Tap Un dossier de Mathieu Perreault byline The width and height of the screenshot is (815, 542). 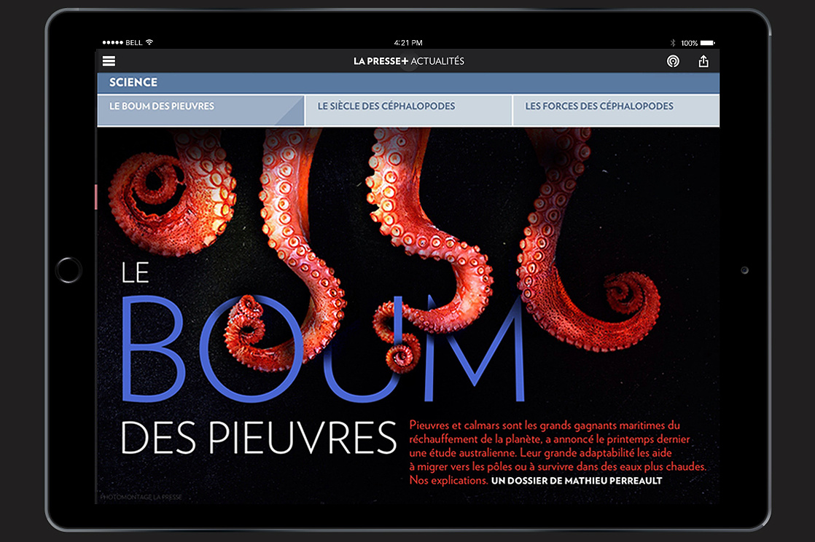coord(577,481)
